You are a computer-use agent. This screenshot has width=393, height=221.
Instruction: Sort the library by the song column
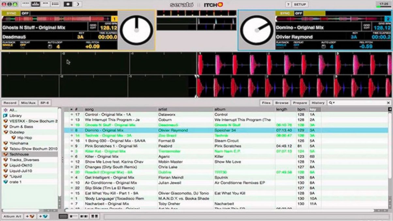point(120,110)
